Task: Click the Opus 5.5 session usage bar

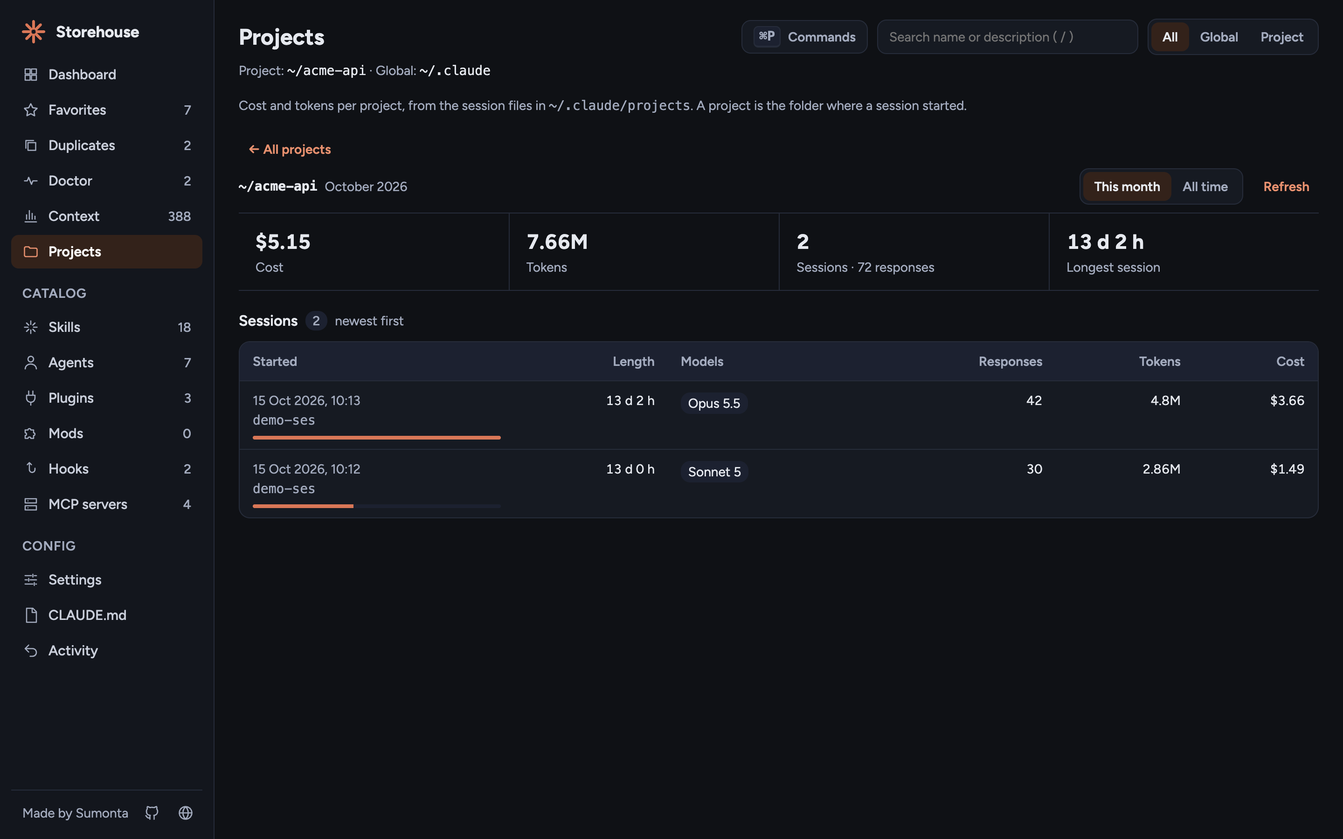Action: point(376,438)
